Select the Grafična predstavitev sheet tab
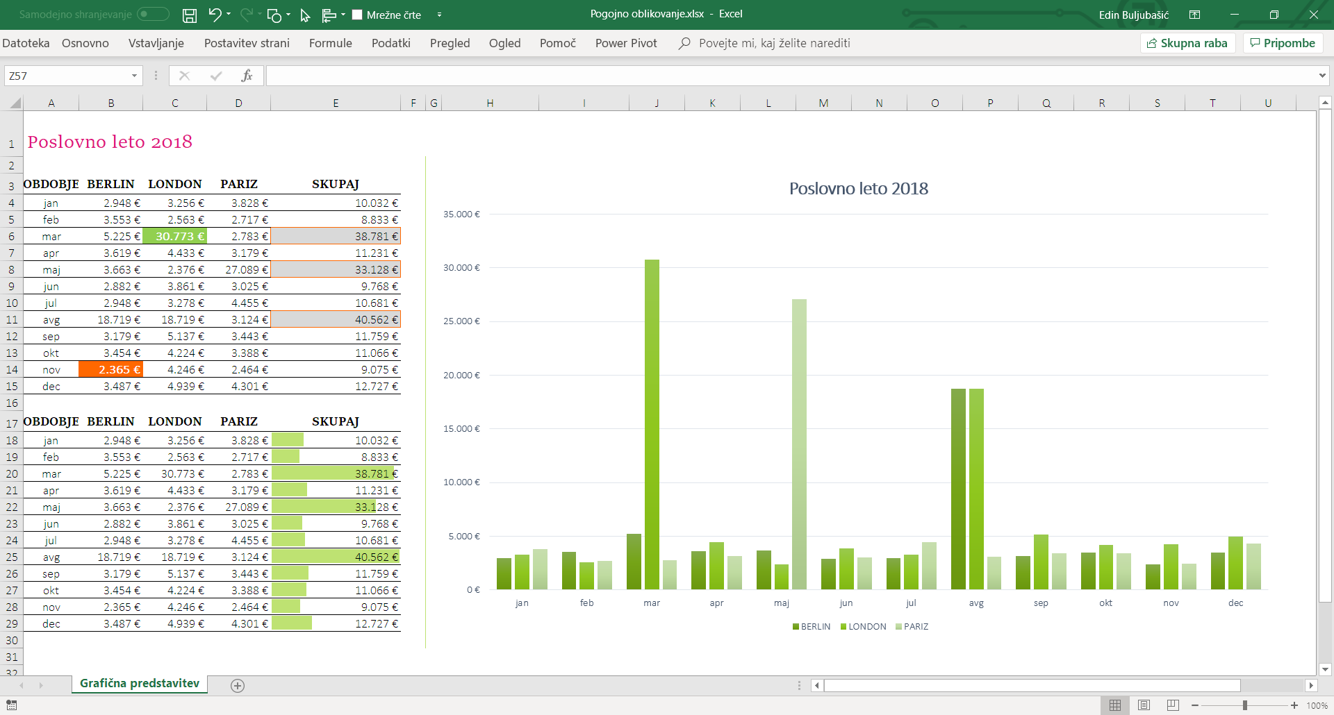This screenshot has height=715, width=1334. pyautogui.click(x=140, y=684)
